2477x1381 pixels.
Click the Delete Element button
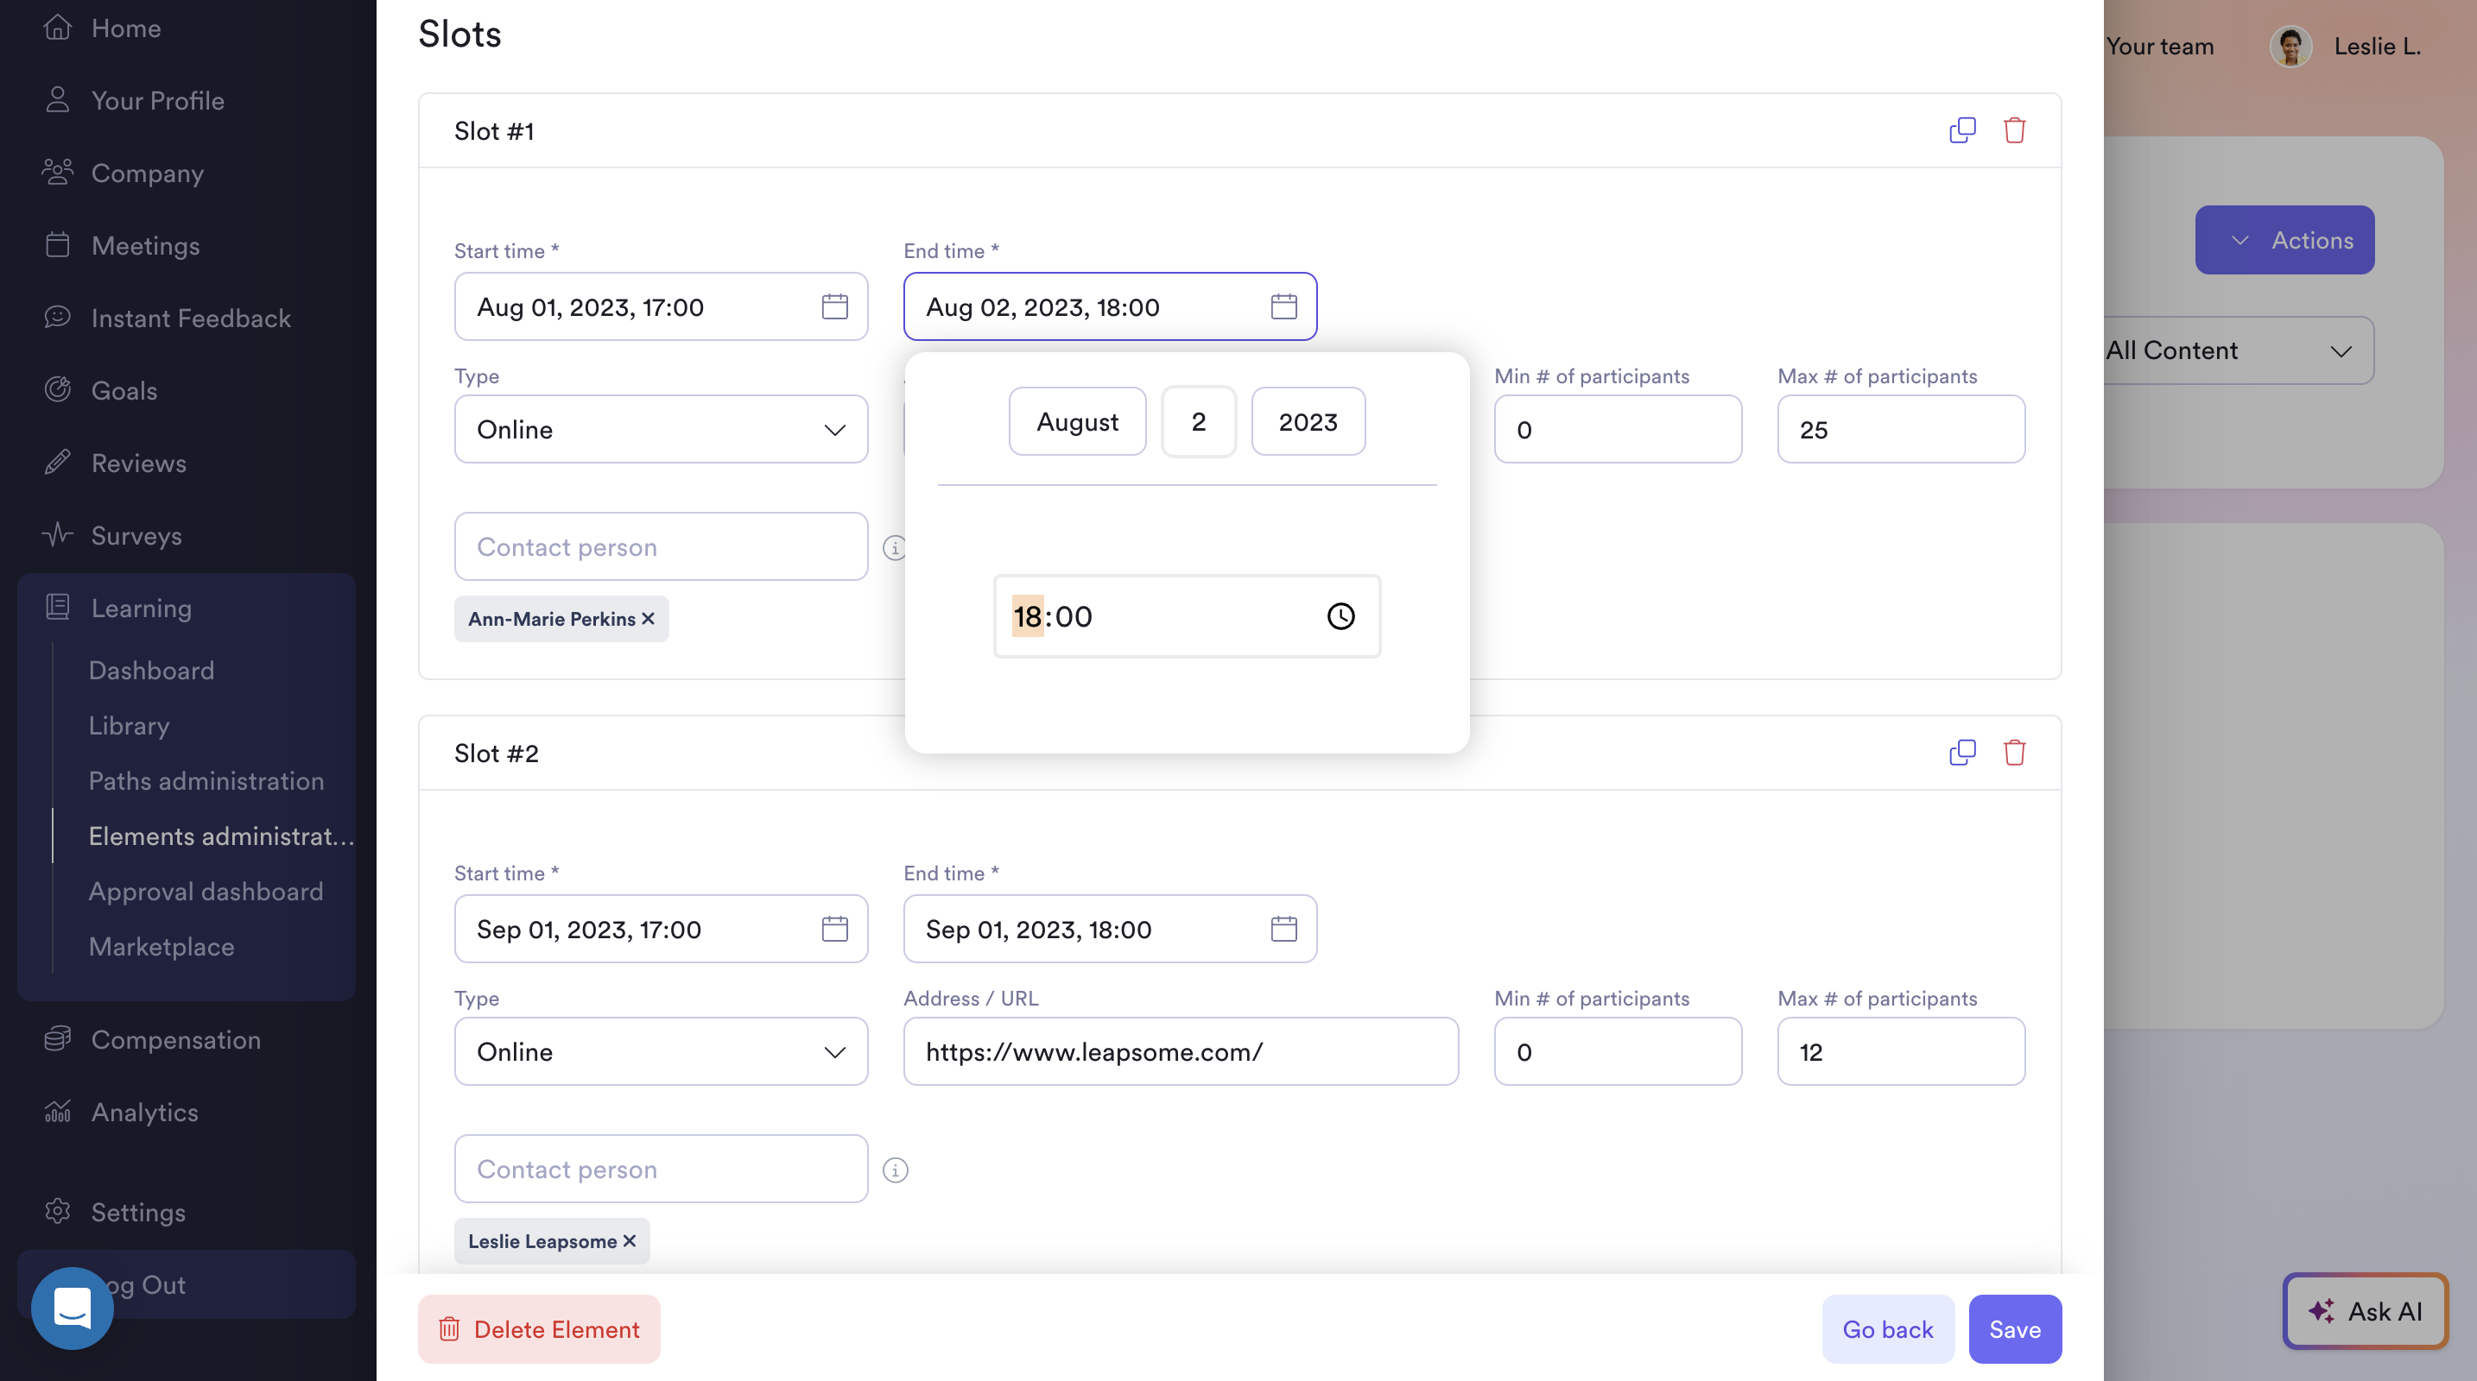(538, 1329)
